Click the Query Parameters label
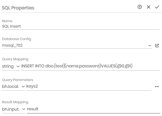 17,80
